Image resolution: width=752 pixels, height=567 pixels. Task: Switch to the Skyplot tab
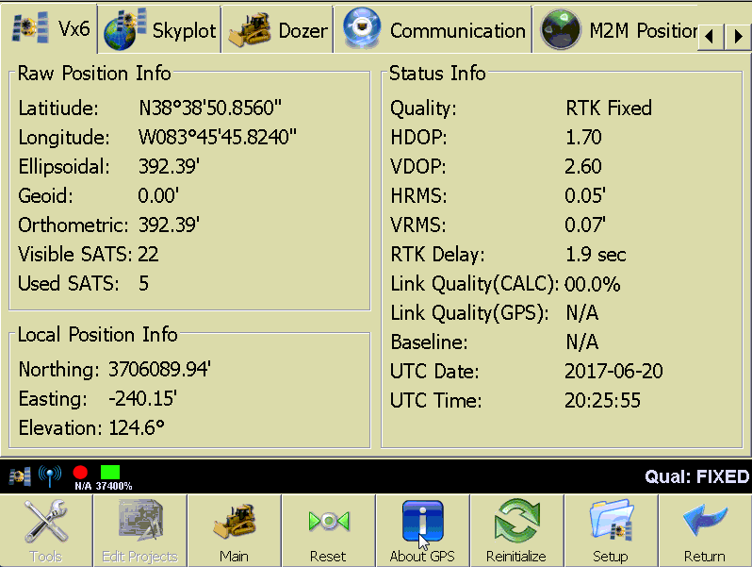click(159, 30)
